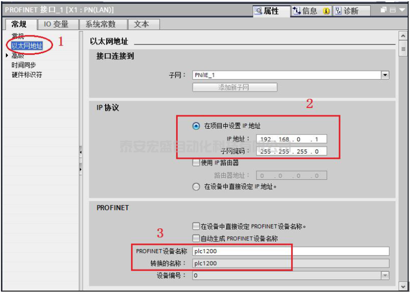The height and width of the screenshot is (293, 410).
Task: Click the lower splitter expand arrow
Action: 81,170
